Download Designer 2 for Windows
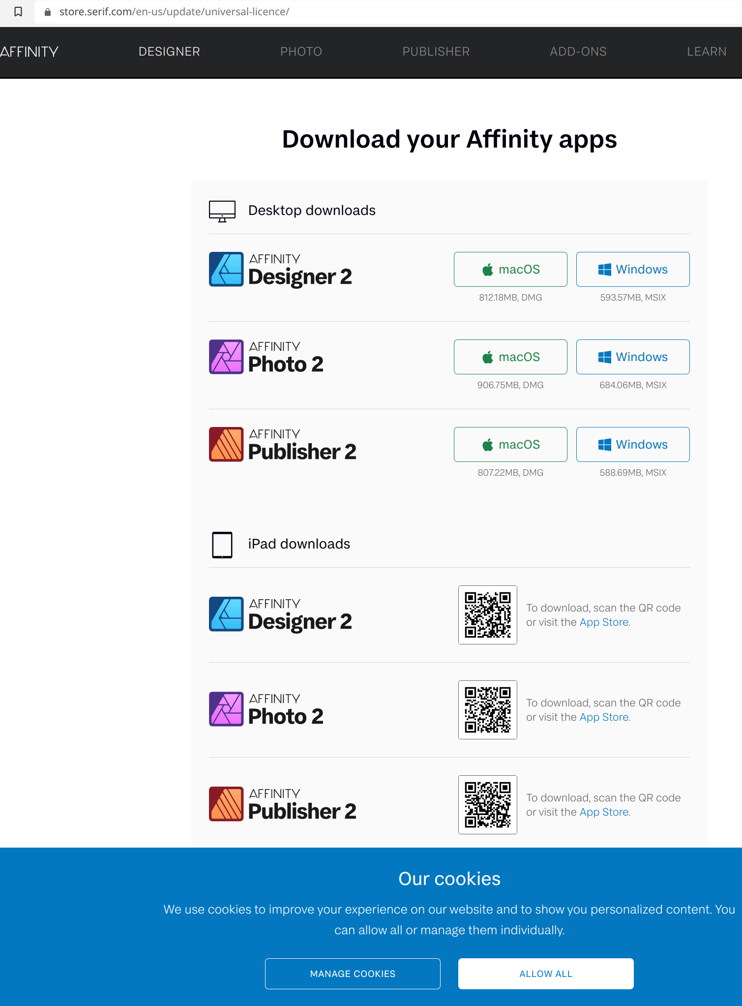Screen dimensions: 742x1006 coord(633,270)
